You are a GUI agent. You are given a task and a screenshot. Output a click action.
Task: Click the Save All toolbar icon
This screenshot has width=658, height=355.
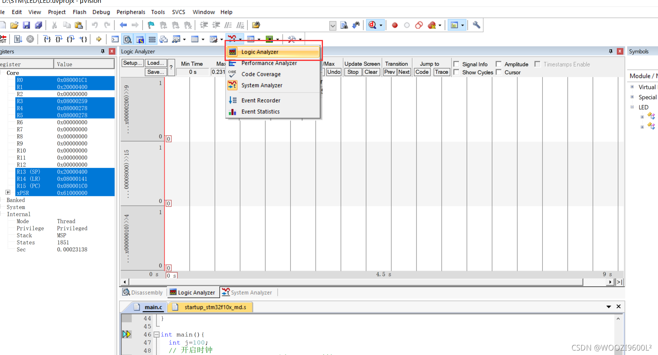coord(38,25)
